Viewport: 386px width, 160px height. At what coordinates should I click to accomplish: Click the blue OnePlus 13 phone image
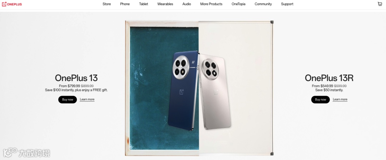pos(183,91)
